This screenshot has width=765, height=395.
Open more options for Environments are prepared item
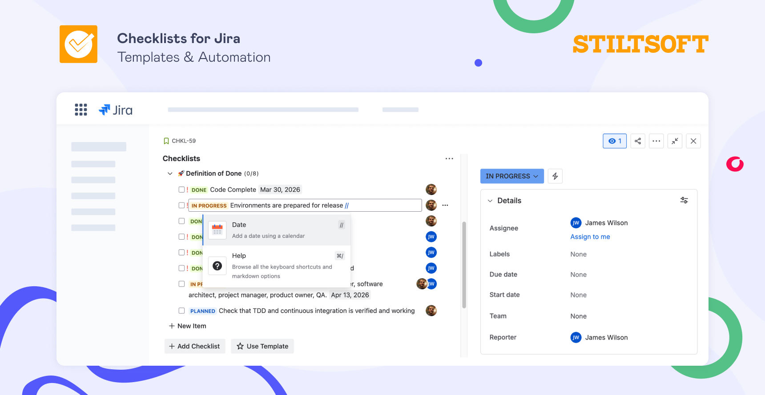point(445,205)
